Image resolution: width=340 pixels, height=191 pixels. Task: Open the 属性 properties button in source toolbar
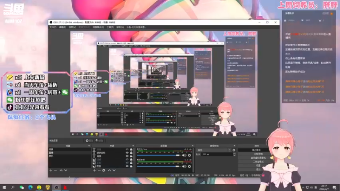pyautogui.click(x=89, y=140)
